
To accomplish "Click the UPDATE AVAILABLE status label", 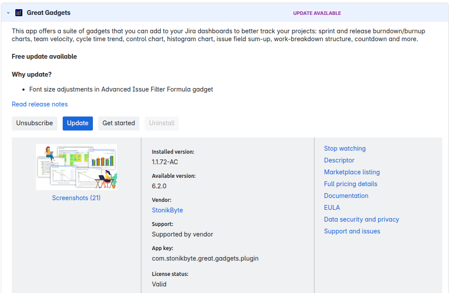I will [317, 13].
